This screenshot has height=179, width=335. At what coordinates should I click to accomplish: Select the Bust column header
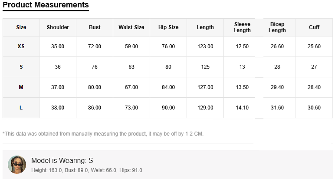tap(95, 27)
